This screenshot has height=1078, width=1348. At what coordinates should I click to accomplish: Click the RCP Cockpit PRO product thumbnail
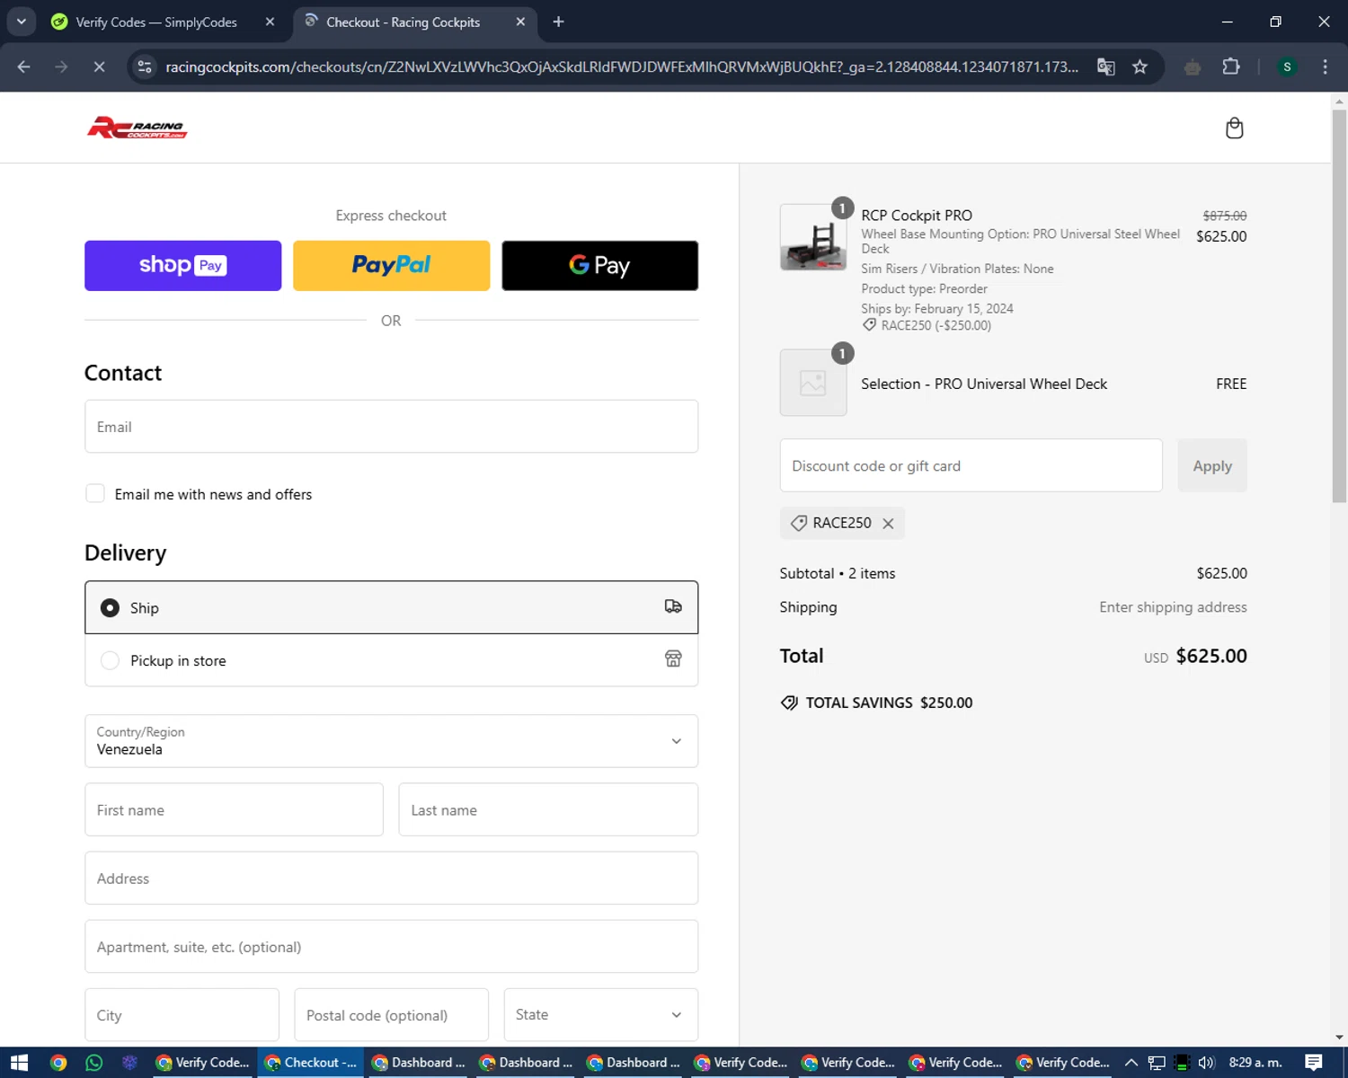(x=813, y=237)
